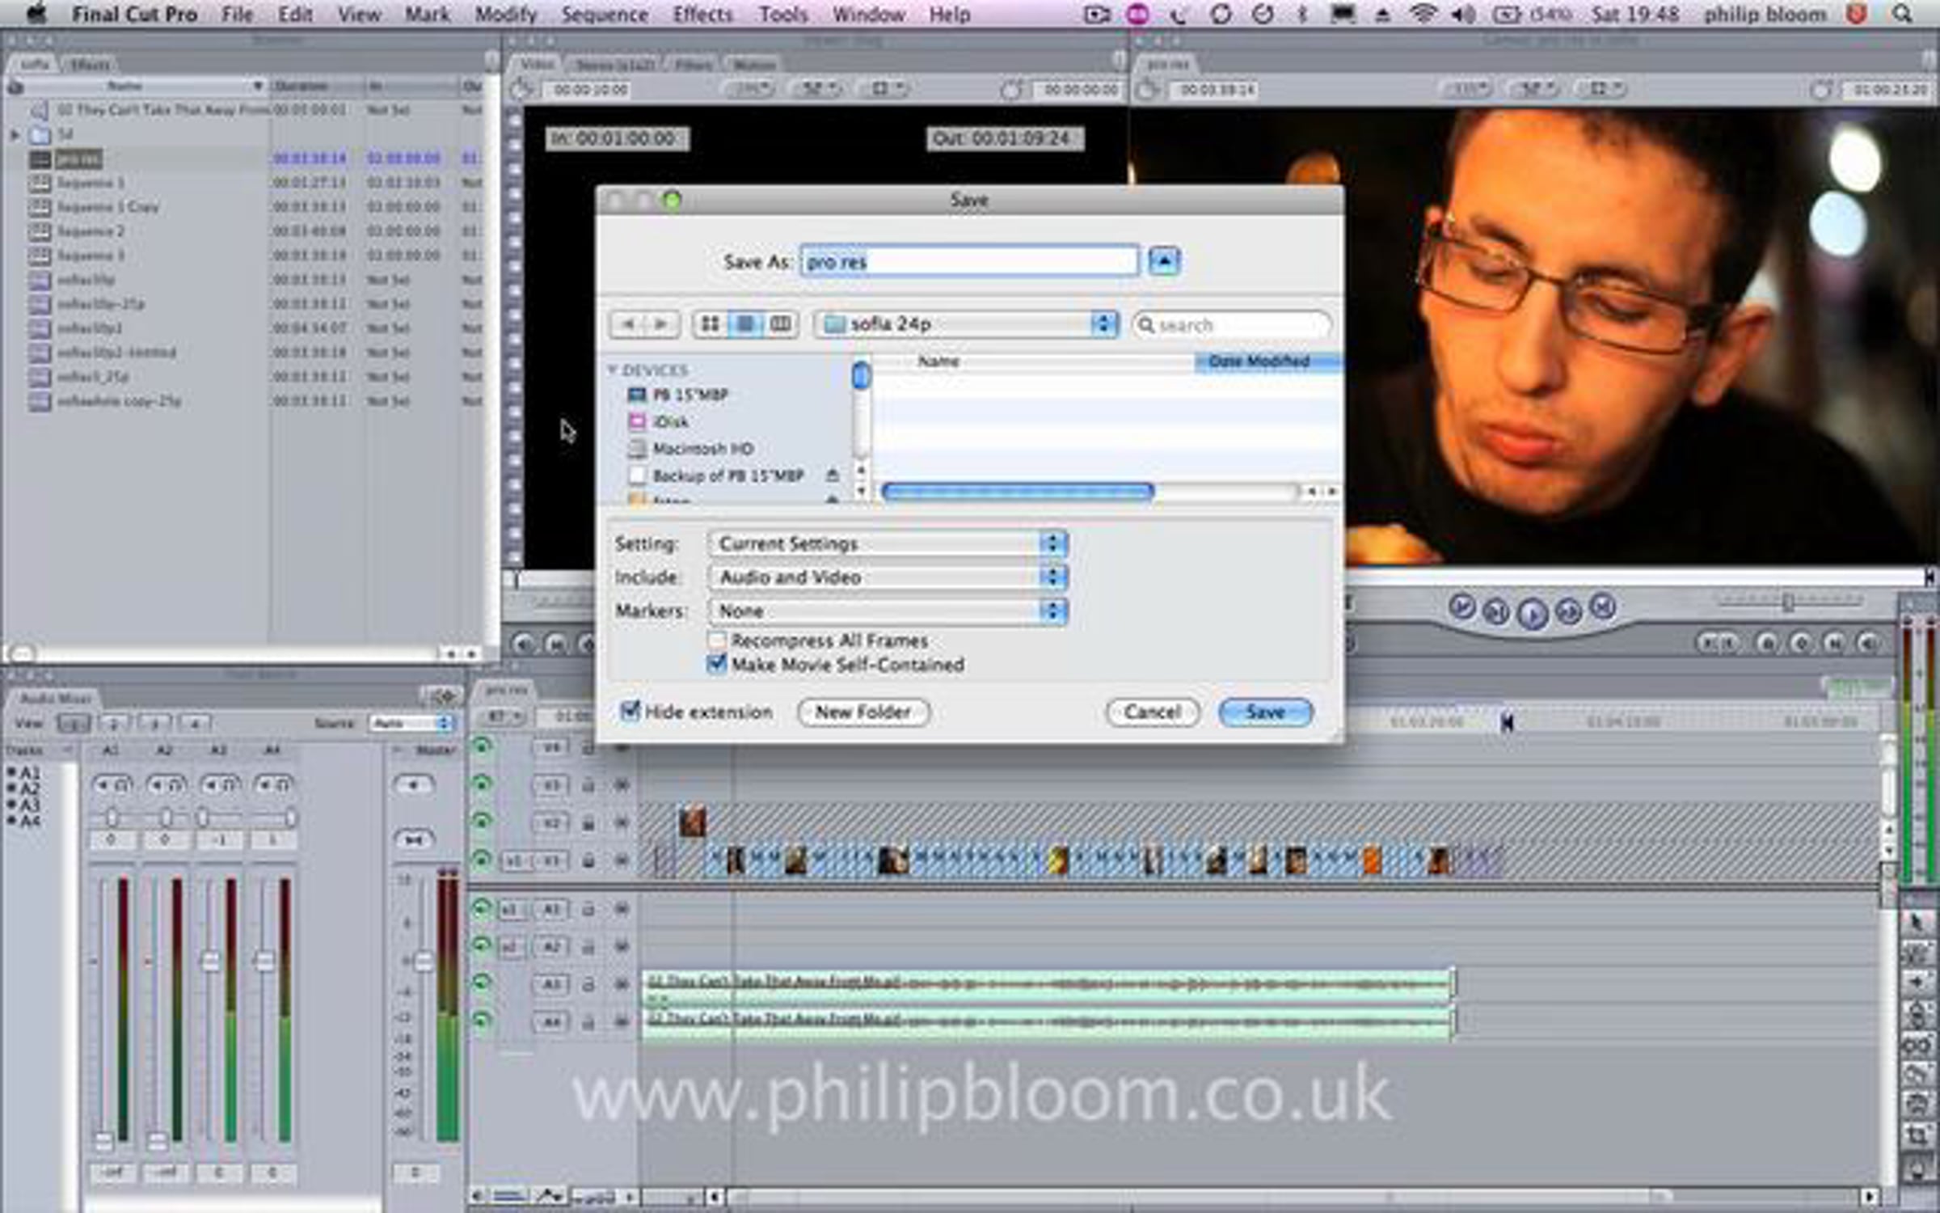The image size is (1940, 1213).
Task: Open the Include dropdown showing Audio and Video
Action: click(888, 577)
